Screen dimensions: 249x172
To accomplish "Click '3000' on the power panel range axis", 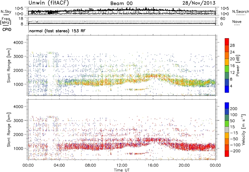I will pos(18,57).
